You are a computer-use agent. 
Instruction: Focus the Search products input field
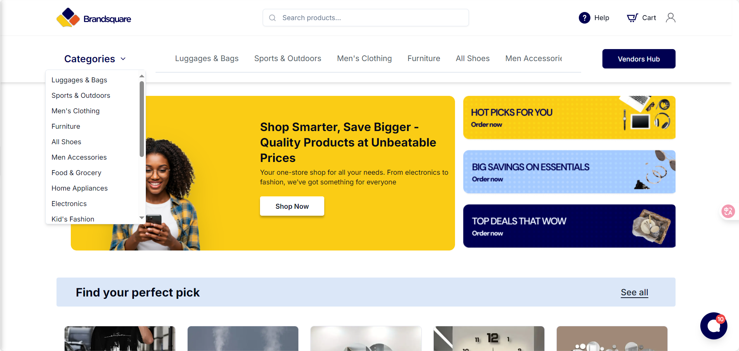[366, 18]
